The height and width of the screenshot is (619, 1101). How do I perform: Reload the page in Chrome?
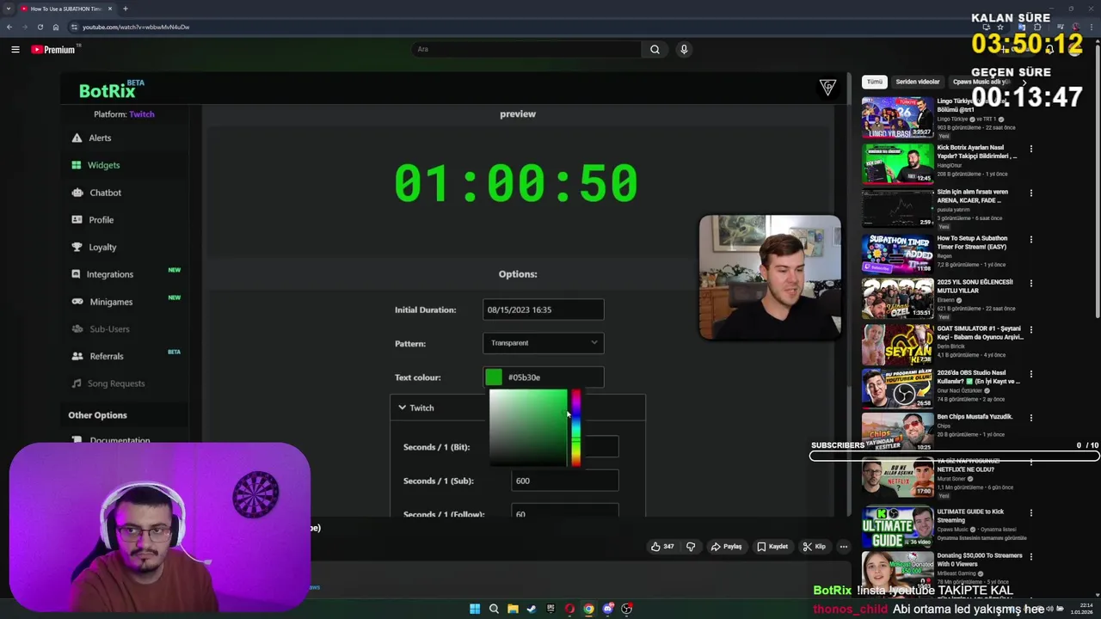tap(40, 27)
